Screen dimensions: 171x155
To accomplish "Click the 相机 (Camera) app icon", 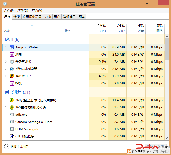I will click(12, 83).
